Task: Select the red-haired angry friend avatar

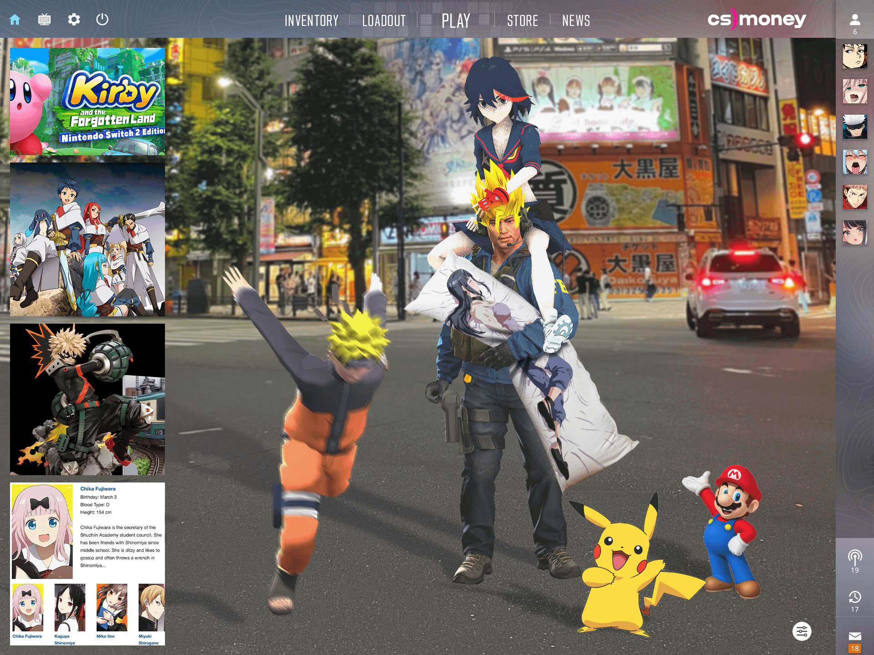Action: click(855, 197)
